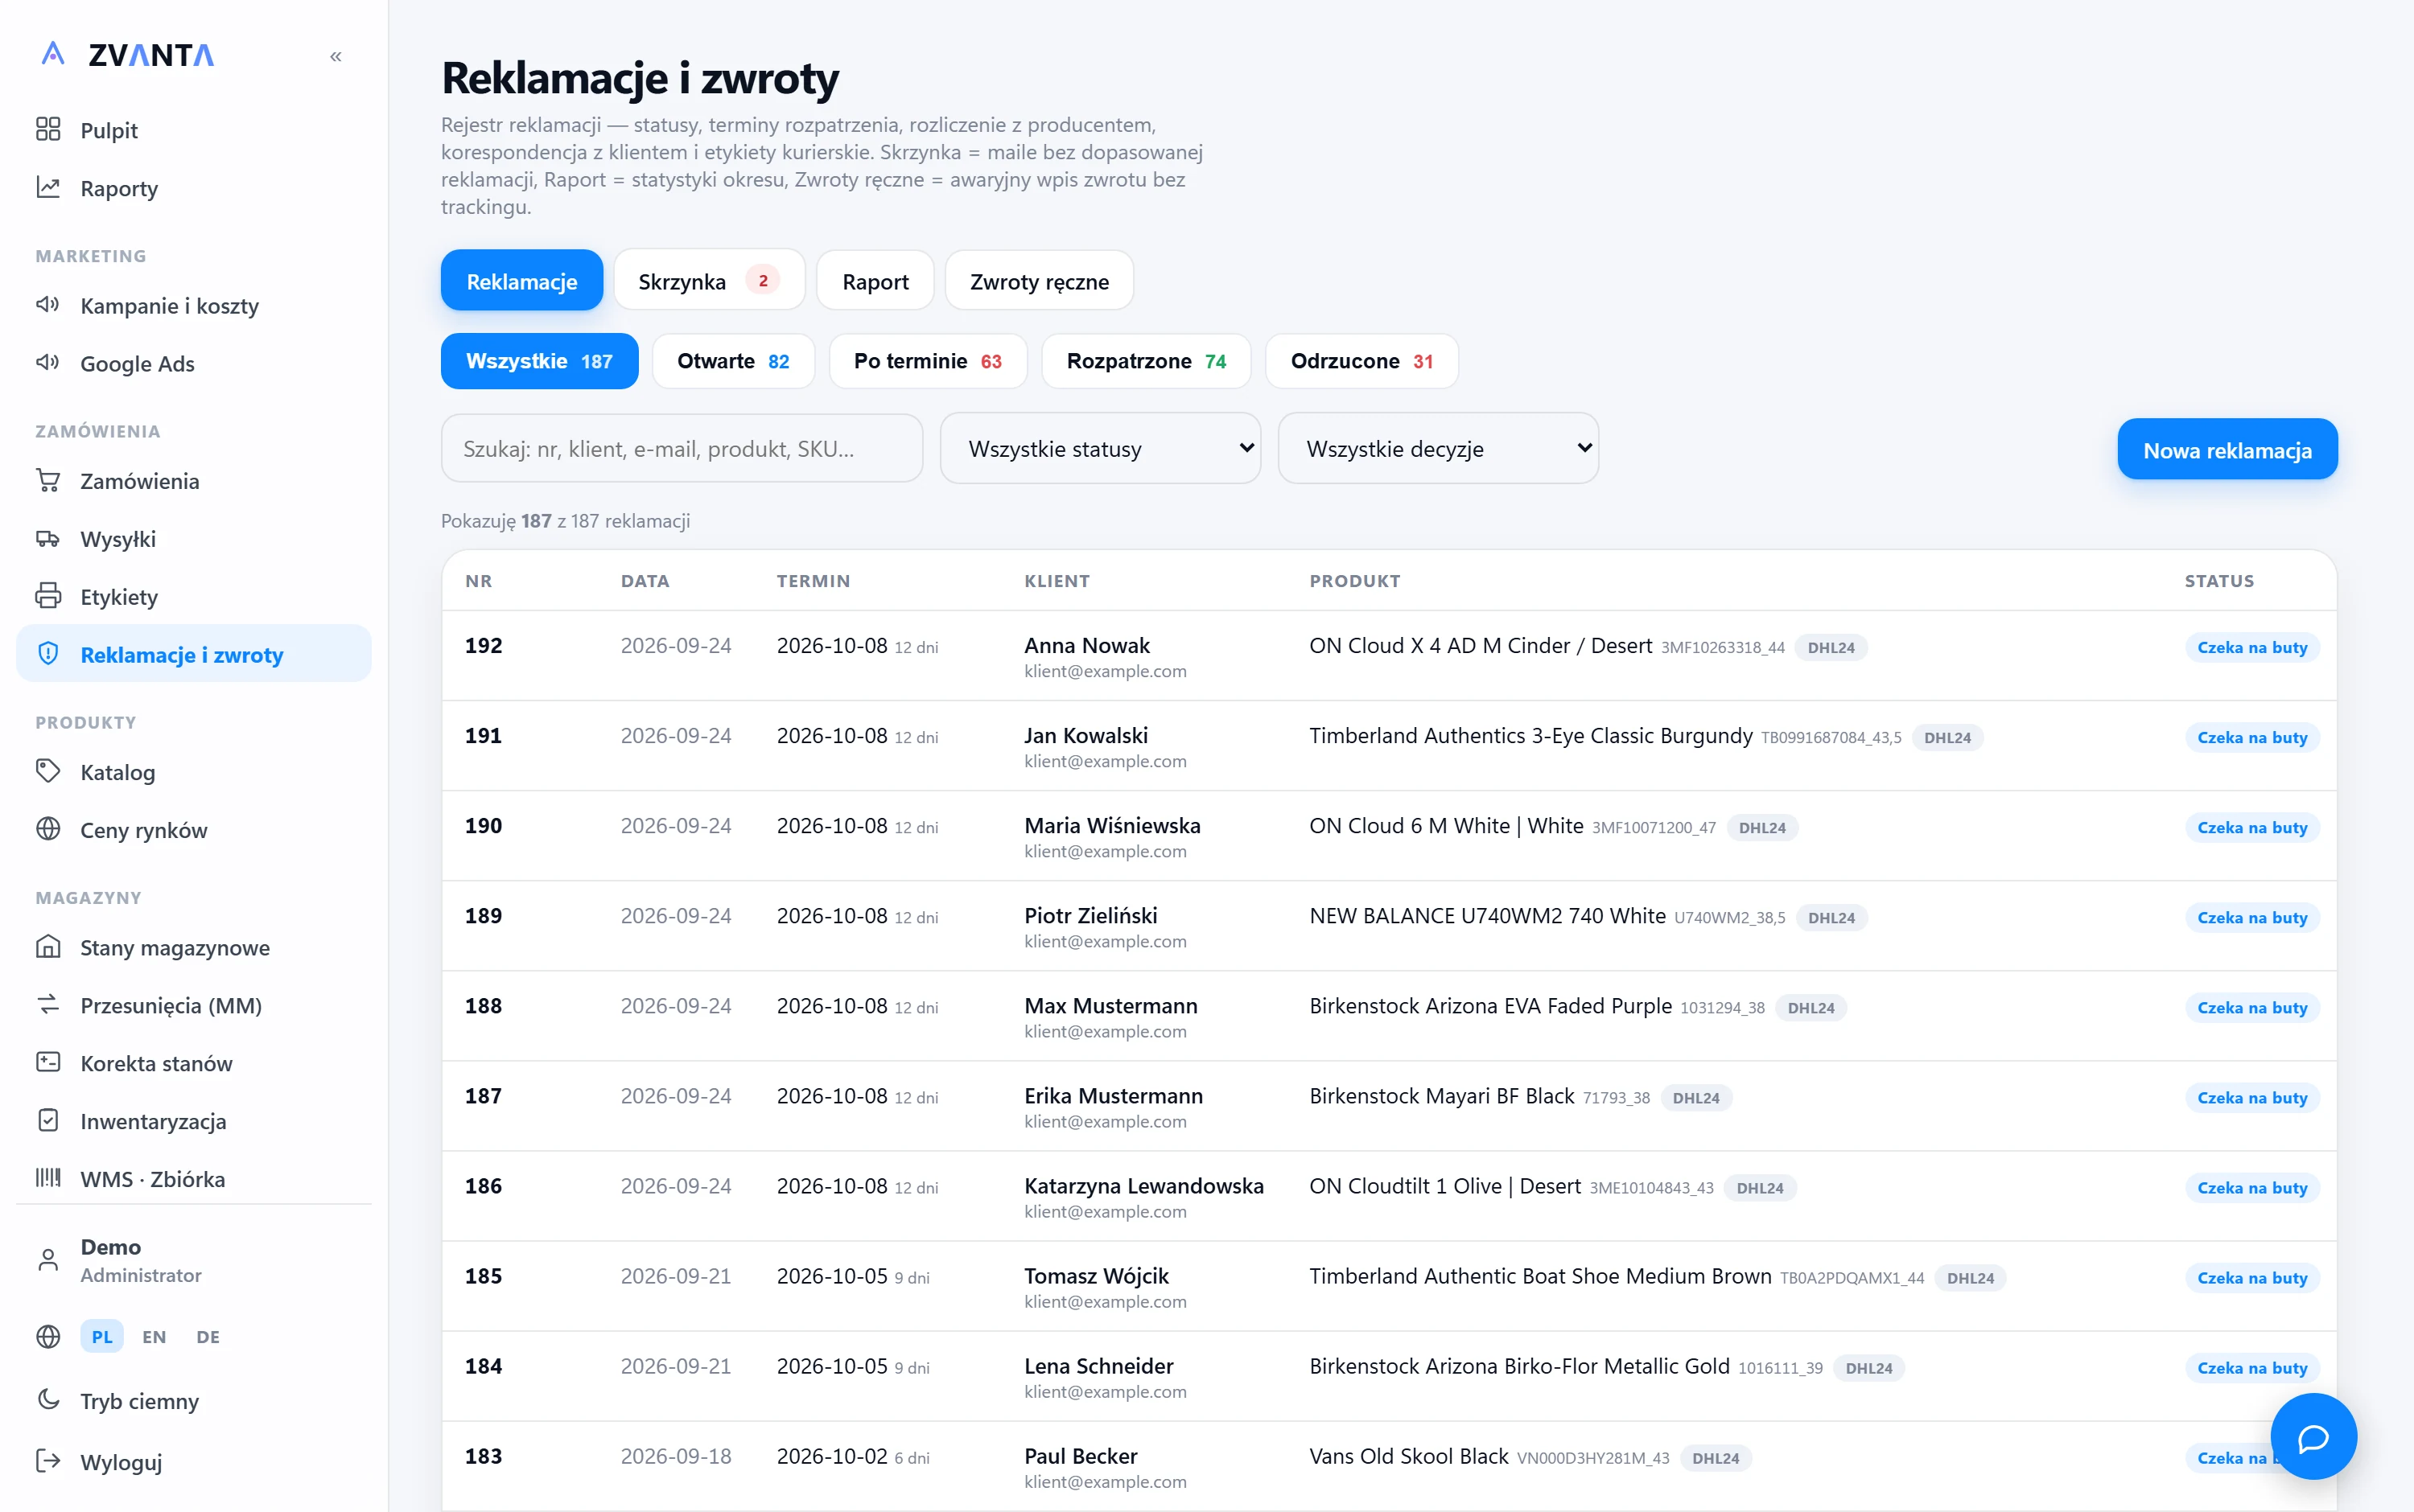Image resolution: width=2414 pixels, height=1512 pixels.
Task: Expand the Wszystkie statusy dropdown
Action: (1101, 449)
